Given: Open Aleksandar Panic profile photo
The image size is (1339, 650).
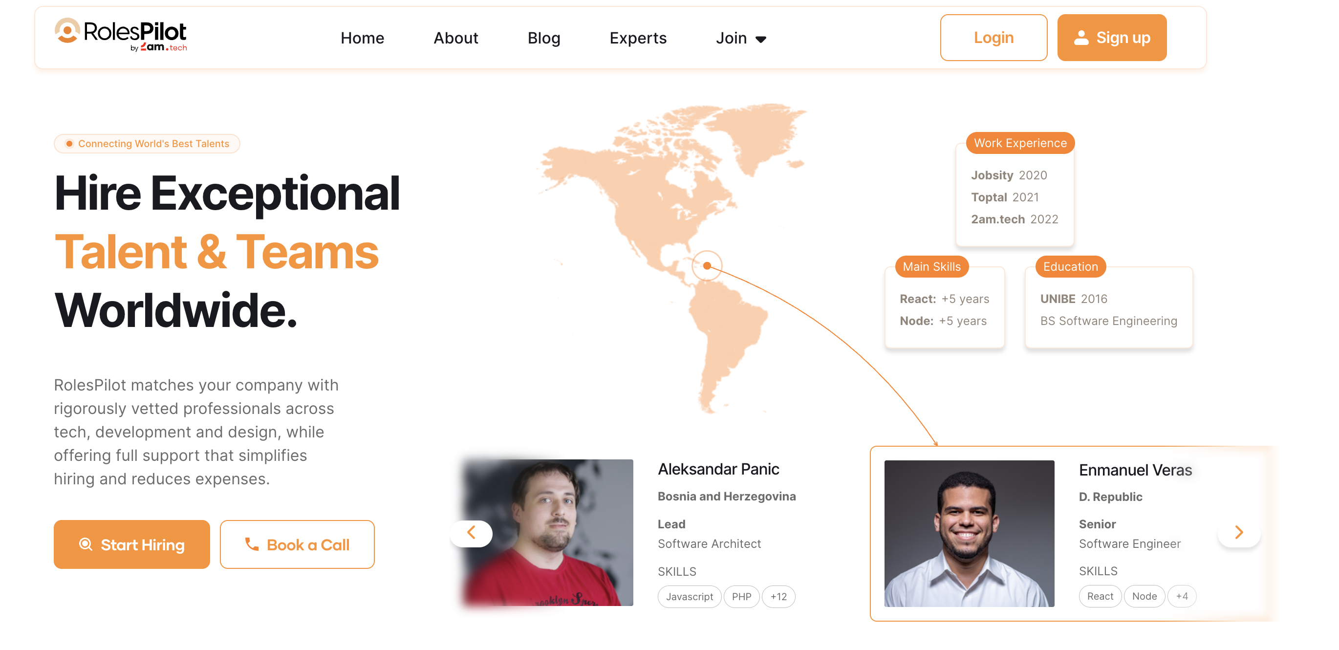Looking at the screenshot, I should coord(548,533).
